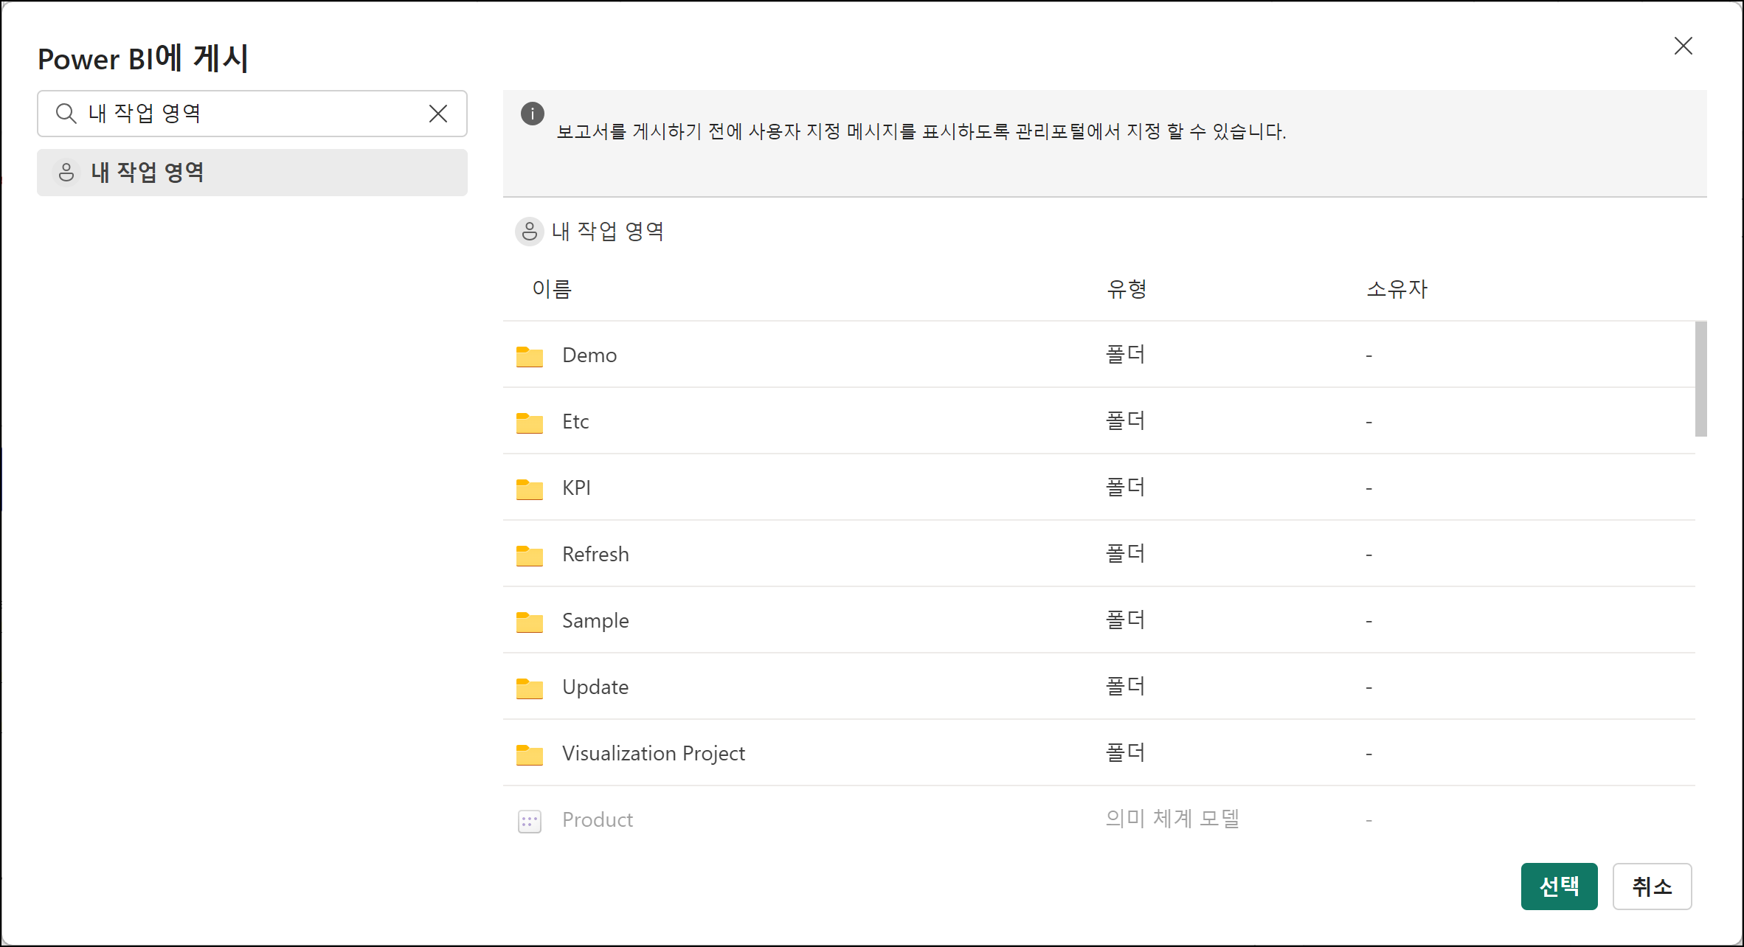Click the vertical scrollbar thumb
The image size is (1744, 947).
coord(1700,379)
